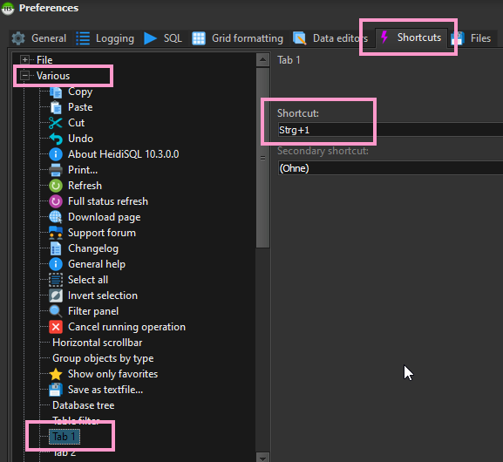Select the Download page entry

point(105,217)
